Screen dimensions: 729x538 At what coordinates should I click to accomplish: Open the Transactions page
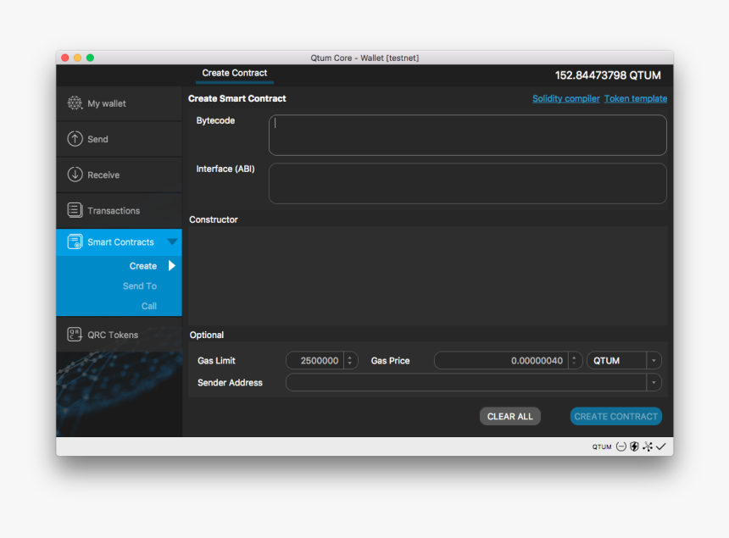[x=119, y=211]
